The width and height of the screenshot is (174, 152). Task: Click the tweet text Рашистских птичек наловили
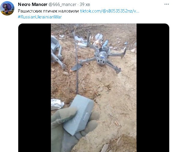click(x=48, y=11)
